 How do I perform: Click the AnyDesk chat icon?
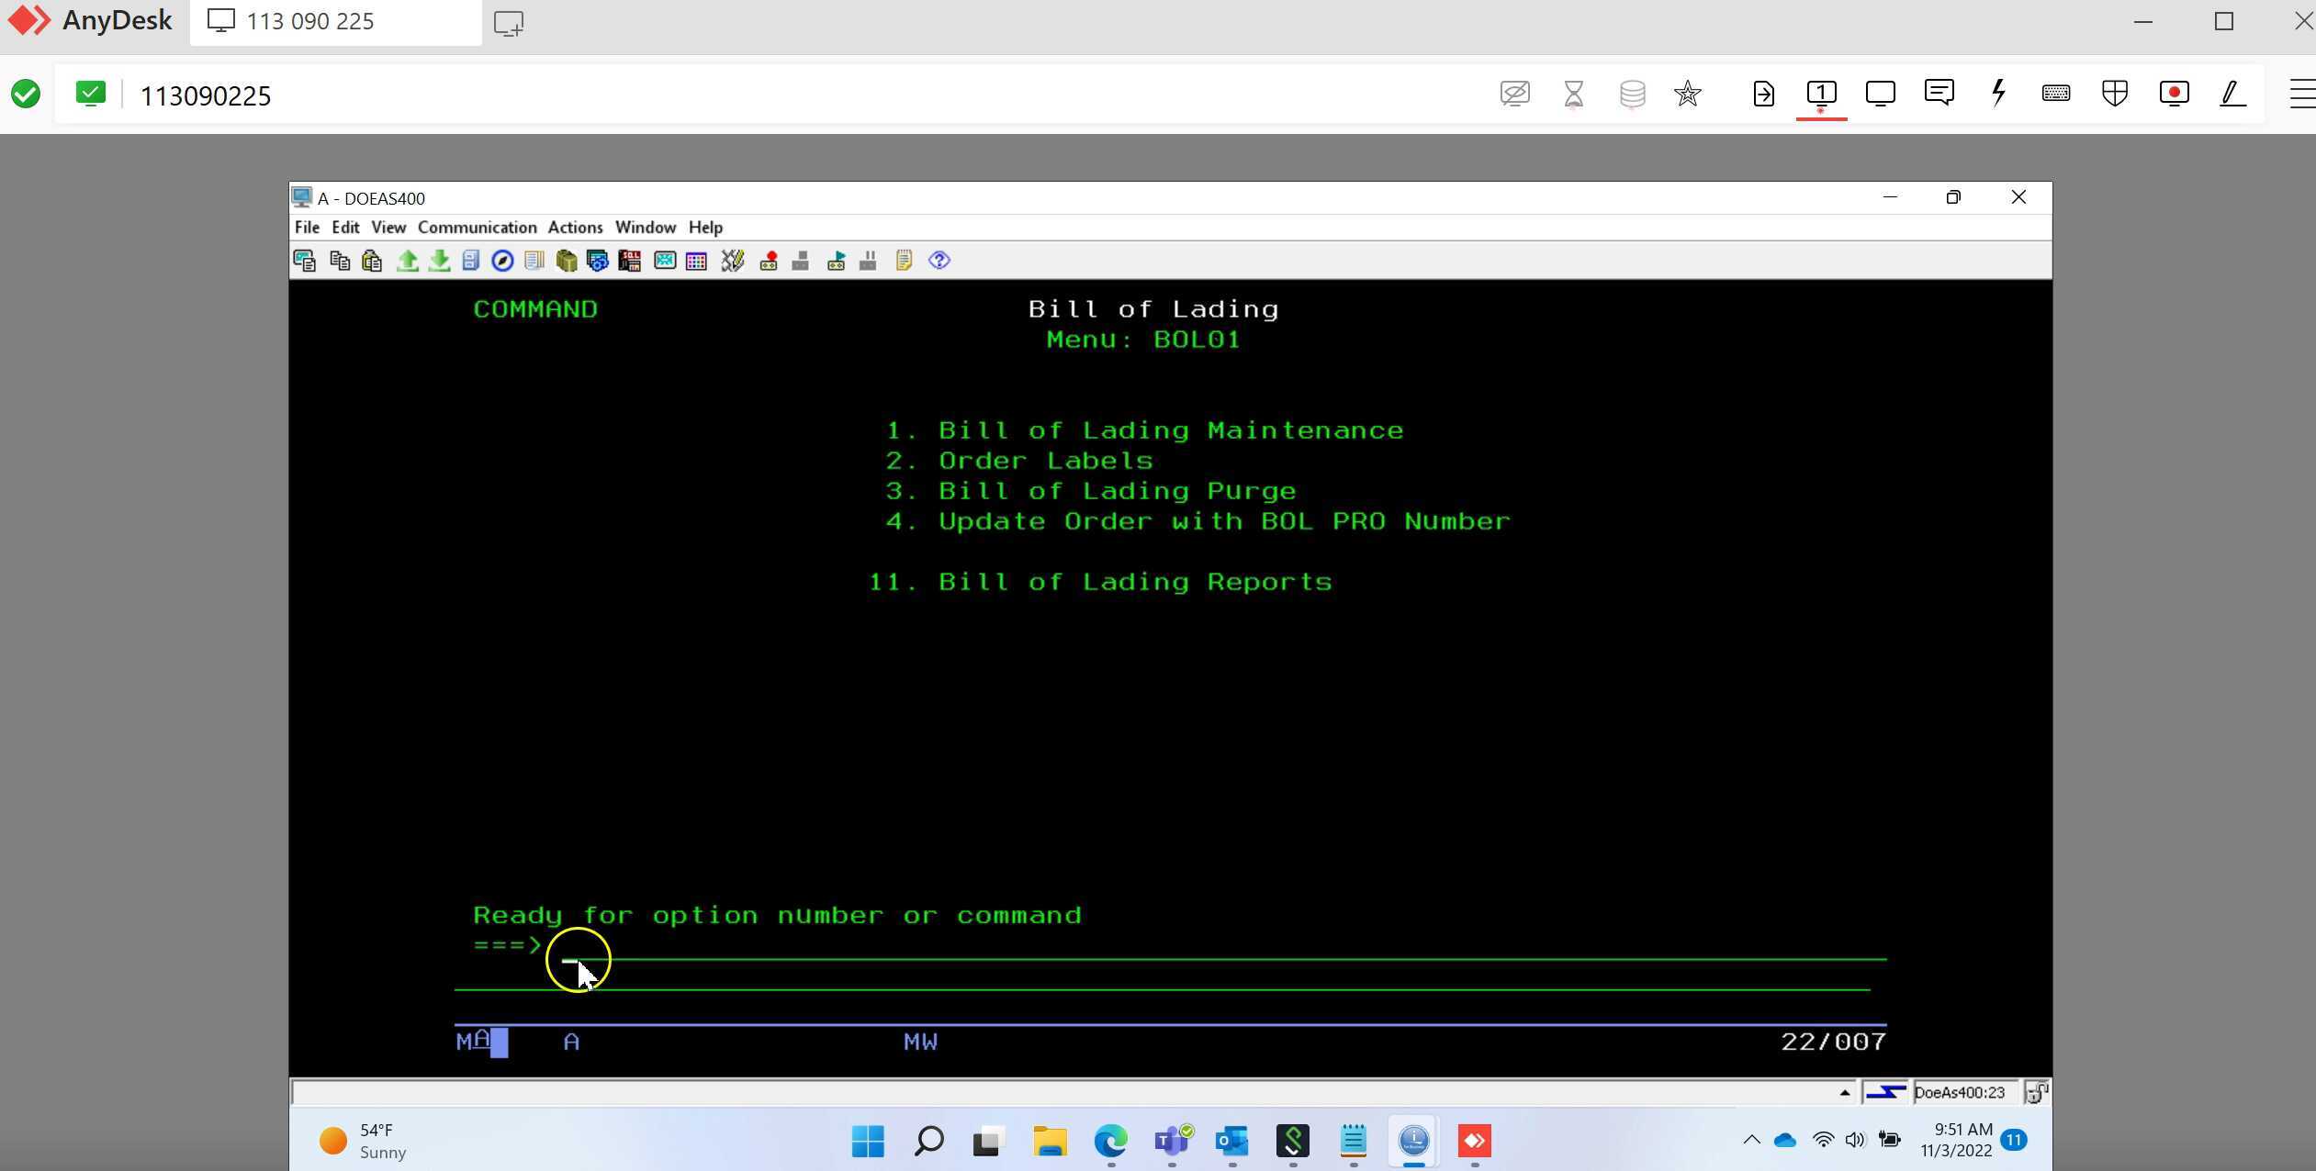click(1939, 94)
